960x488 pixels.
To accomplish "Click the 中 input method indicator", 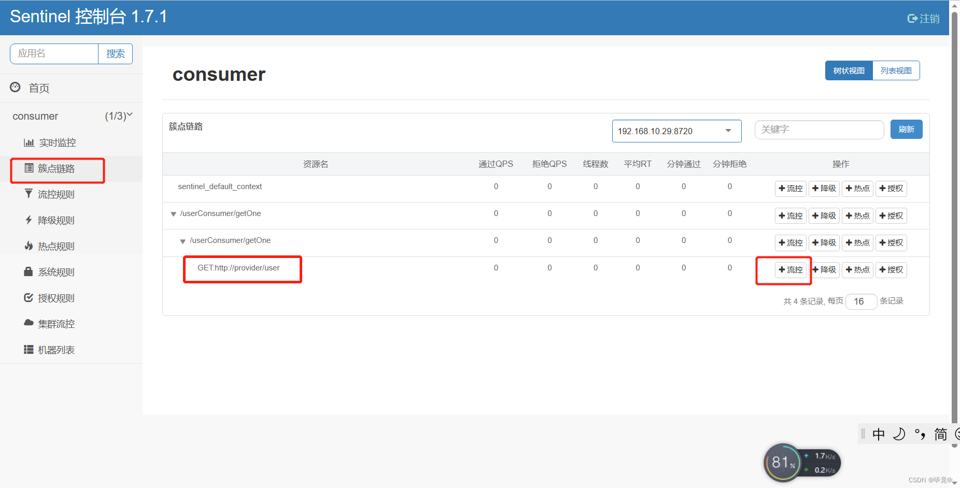I will [x=879, y=434].
